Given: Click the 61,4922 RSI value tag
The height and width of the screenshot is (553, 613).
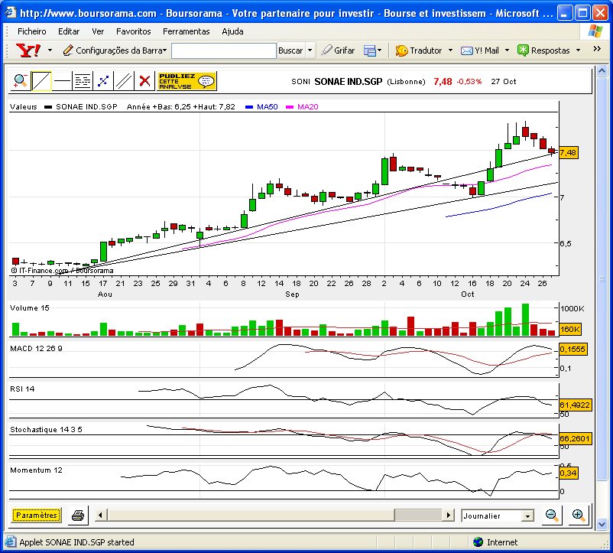Looking at the screenshot, I should [575, 405].
